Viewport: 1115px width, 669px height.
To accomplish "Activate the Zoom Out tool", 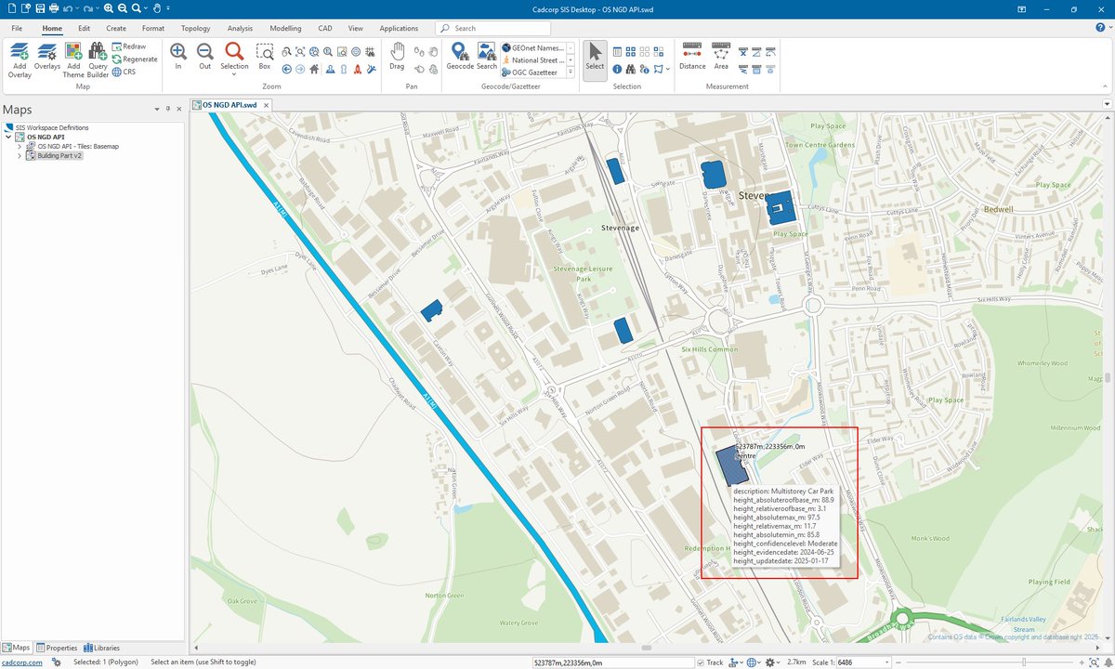I will tap(204, 56).
